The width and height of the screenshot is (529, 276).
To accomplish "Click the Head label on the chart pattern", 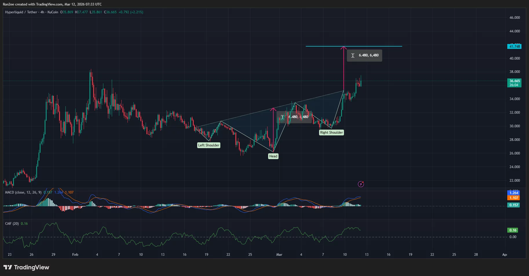I will coord(273,156).
